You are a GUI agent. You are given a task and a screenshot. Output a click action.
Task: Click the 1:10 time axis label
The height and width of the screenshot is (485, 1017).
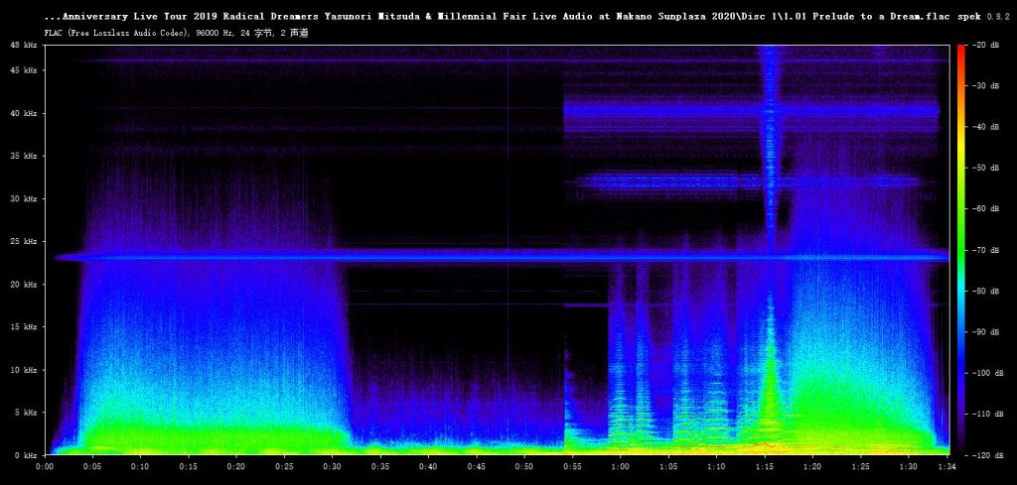[x=716, y=466]
